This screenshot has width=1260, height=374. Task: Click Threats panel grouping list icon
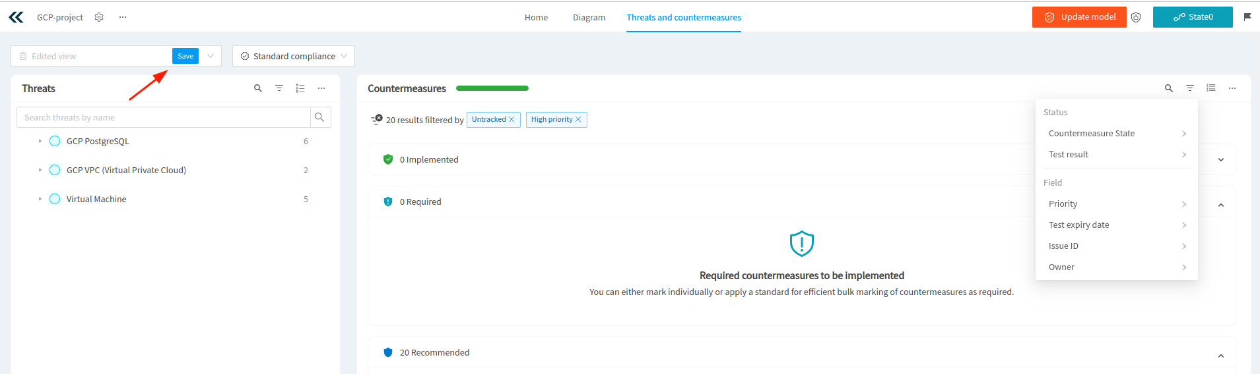[300, 88]
